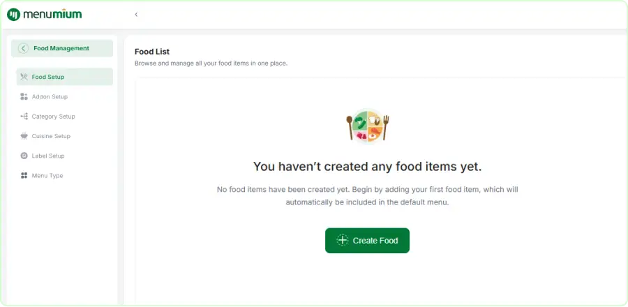Click the Cuisine Setup grill icon
Screen dimensions: 628x307
tap(24, 136)
